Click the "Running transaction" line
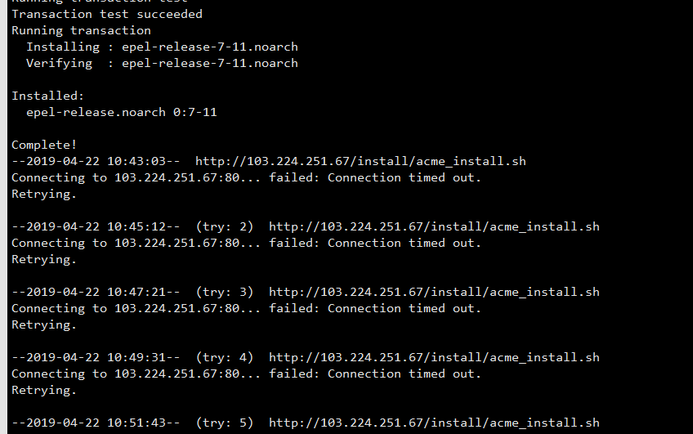The image size is (693, 434). pyautogui.click(x=81, y=30)
